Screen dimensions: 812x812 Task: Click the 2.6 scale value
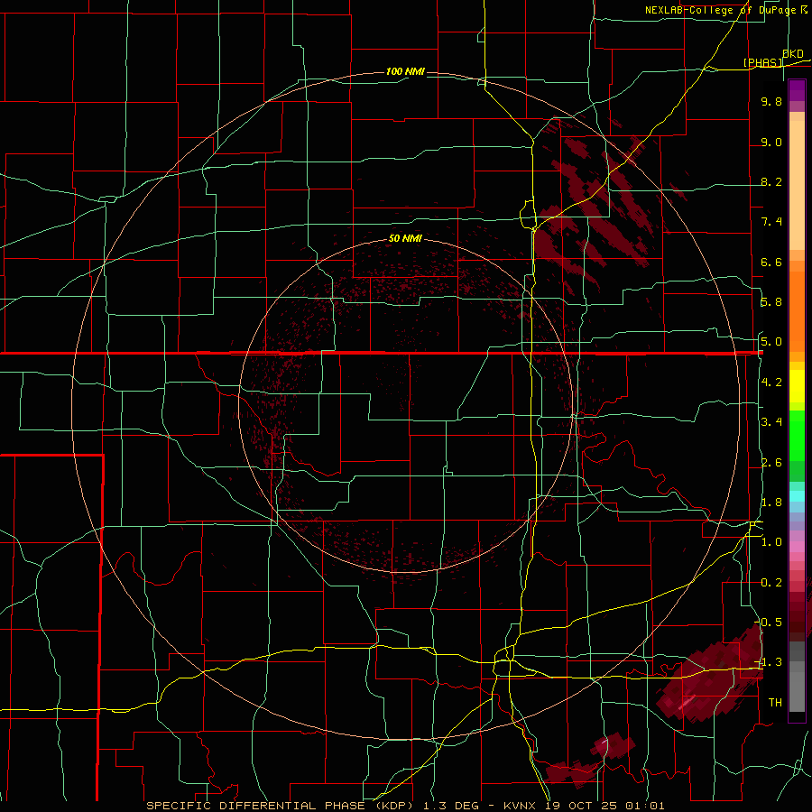(x=771, y=463)
